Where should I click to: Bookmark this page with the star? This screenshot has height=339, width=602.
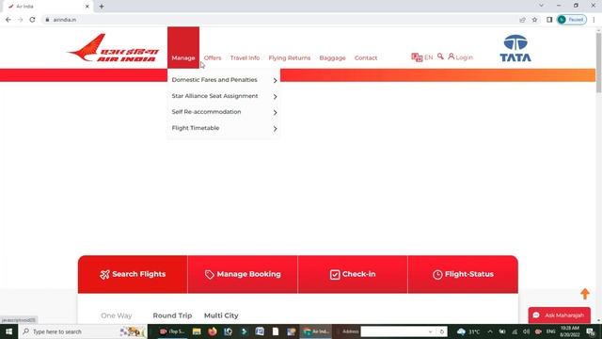point(534,20)
